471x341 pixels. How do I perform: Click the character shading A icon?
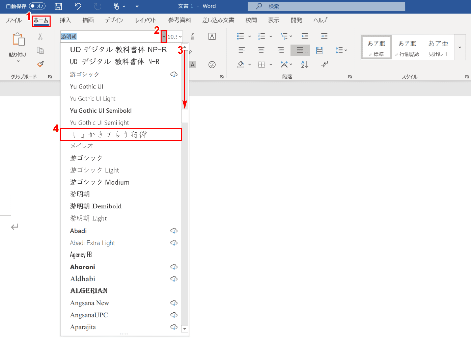[193, 64]
